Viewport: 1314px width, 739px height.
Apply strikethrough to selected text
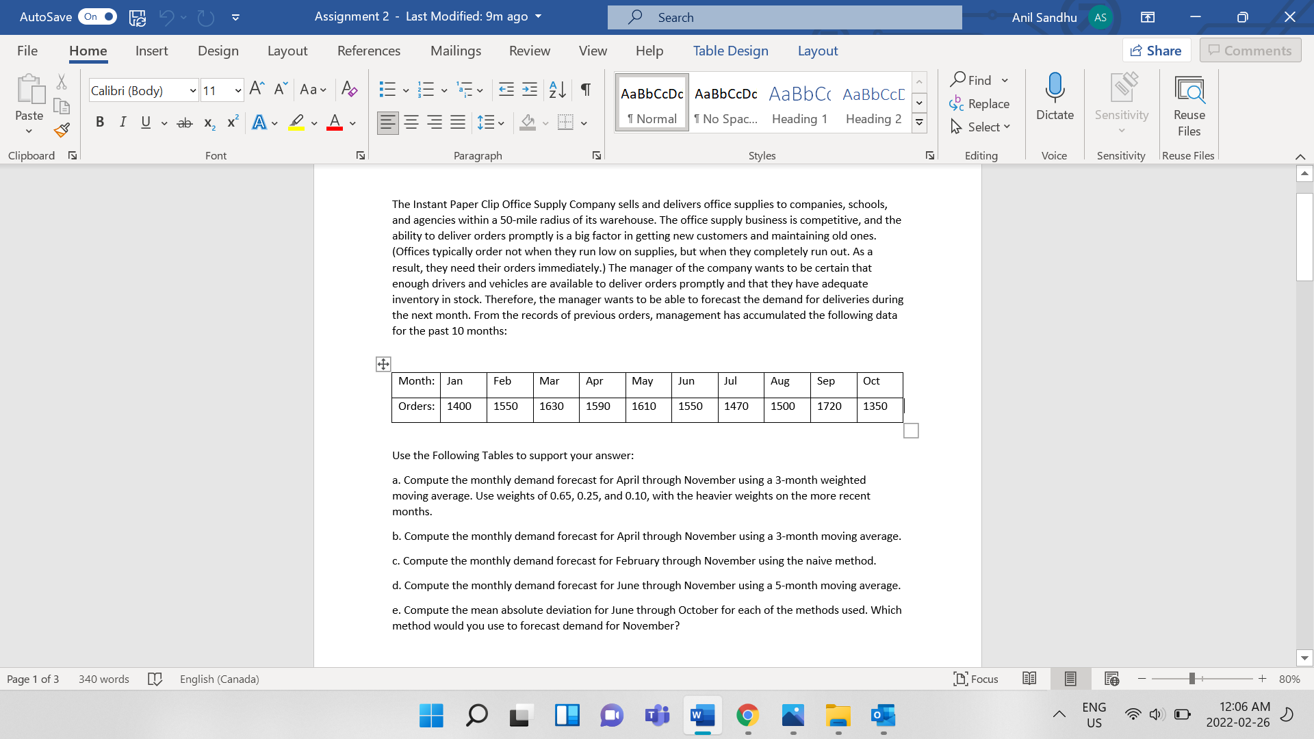coord(185,122)
